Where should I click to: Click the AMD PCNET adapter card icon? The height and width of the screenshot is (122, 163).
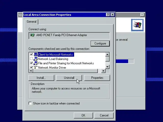coord(32,35)
